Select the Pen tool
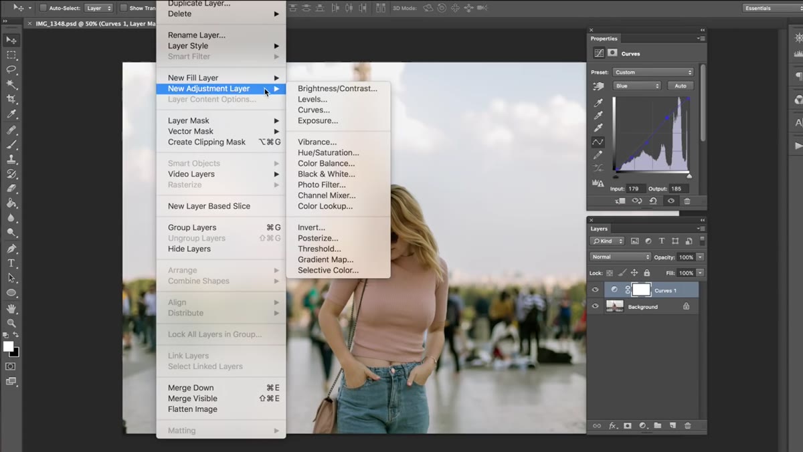The image size is (803, 452). 11,249
